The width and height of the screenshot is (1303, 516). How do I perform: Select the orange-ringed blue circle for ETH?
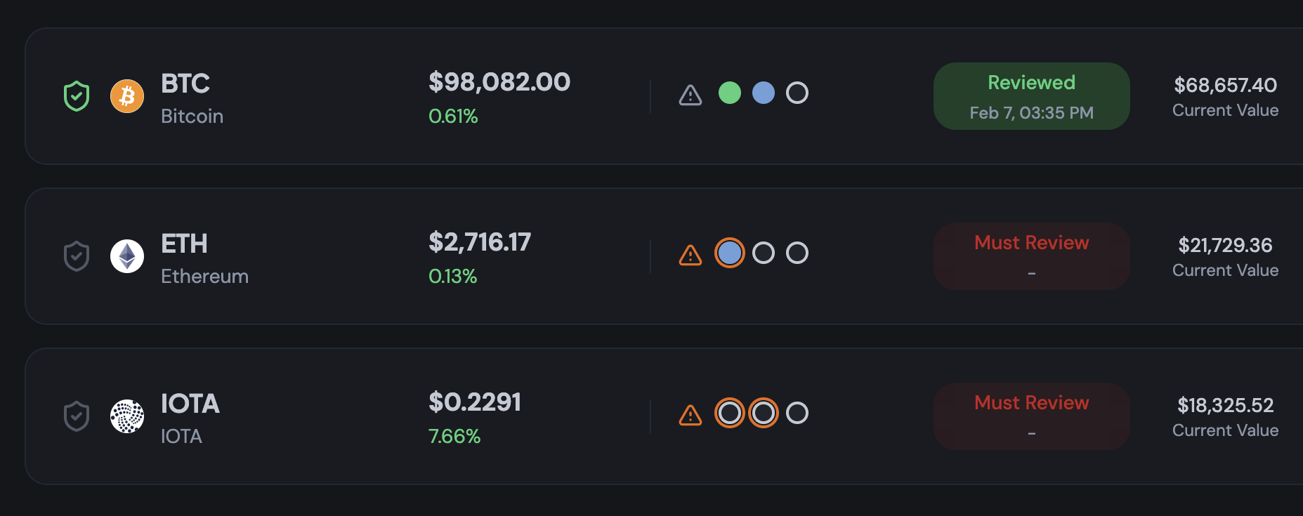(730, 253)
